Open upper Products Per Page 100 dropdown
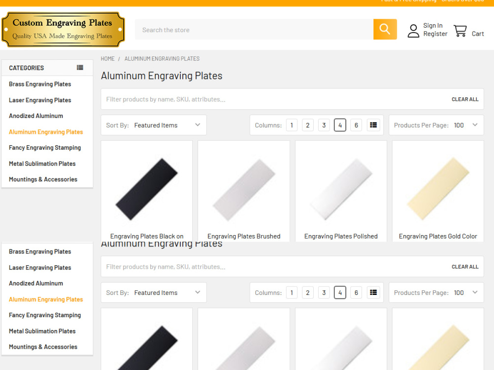The image size is (494, 370). pos(436,125)
